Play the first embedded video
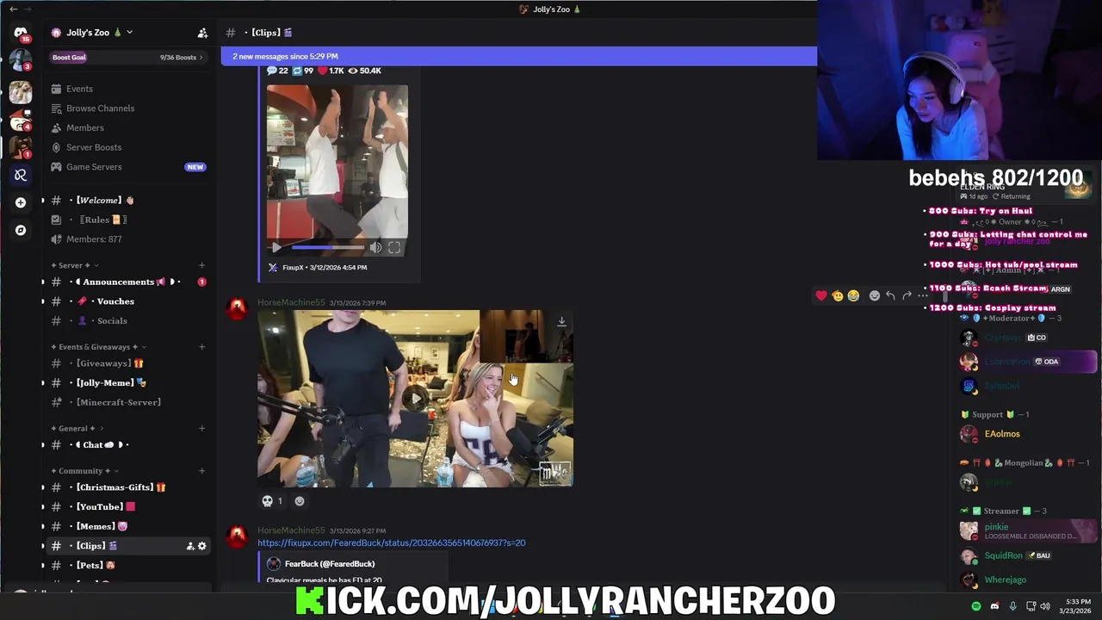 [x=276, y=247]
